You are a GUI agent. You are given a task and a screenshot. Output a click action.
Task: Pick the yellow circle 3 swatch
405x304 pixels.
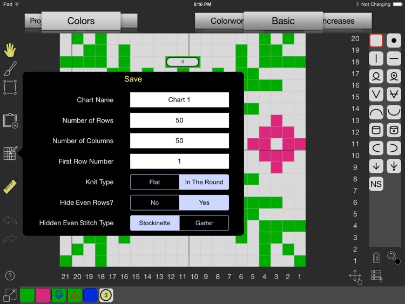106,295
